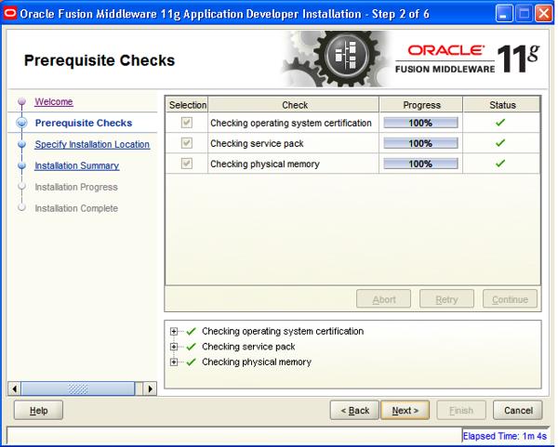Click the green check beside physical memory in details tree
558x447 pixels.
pyautogui.click(x=191, y=362)
